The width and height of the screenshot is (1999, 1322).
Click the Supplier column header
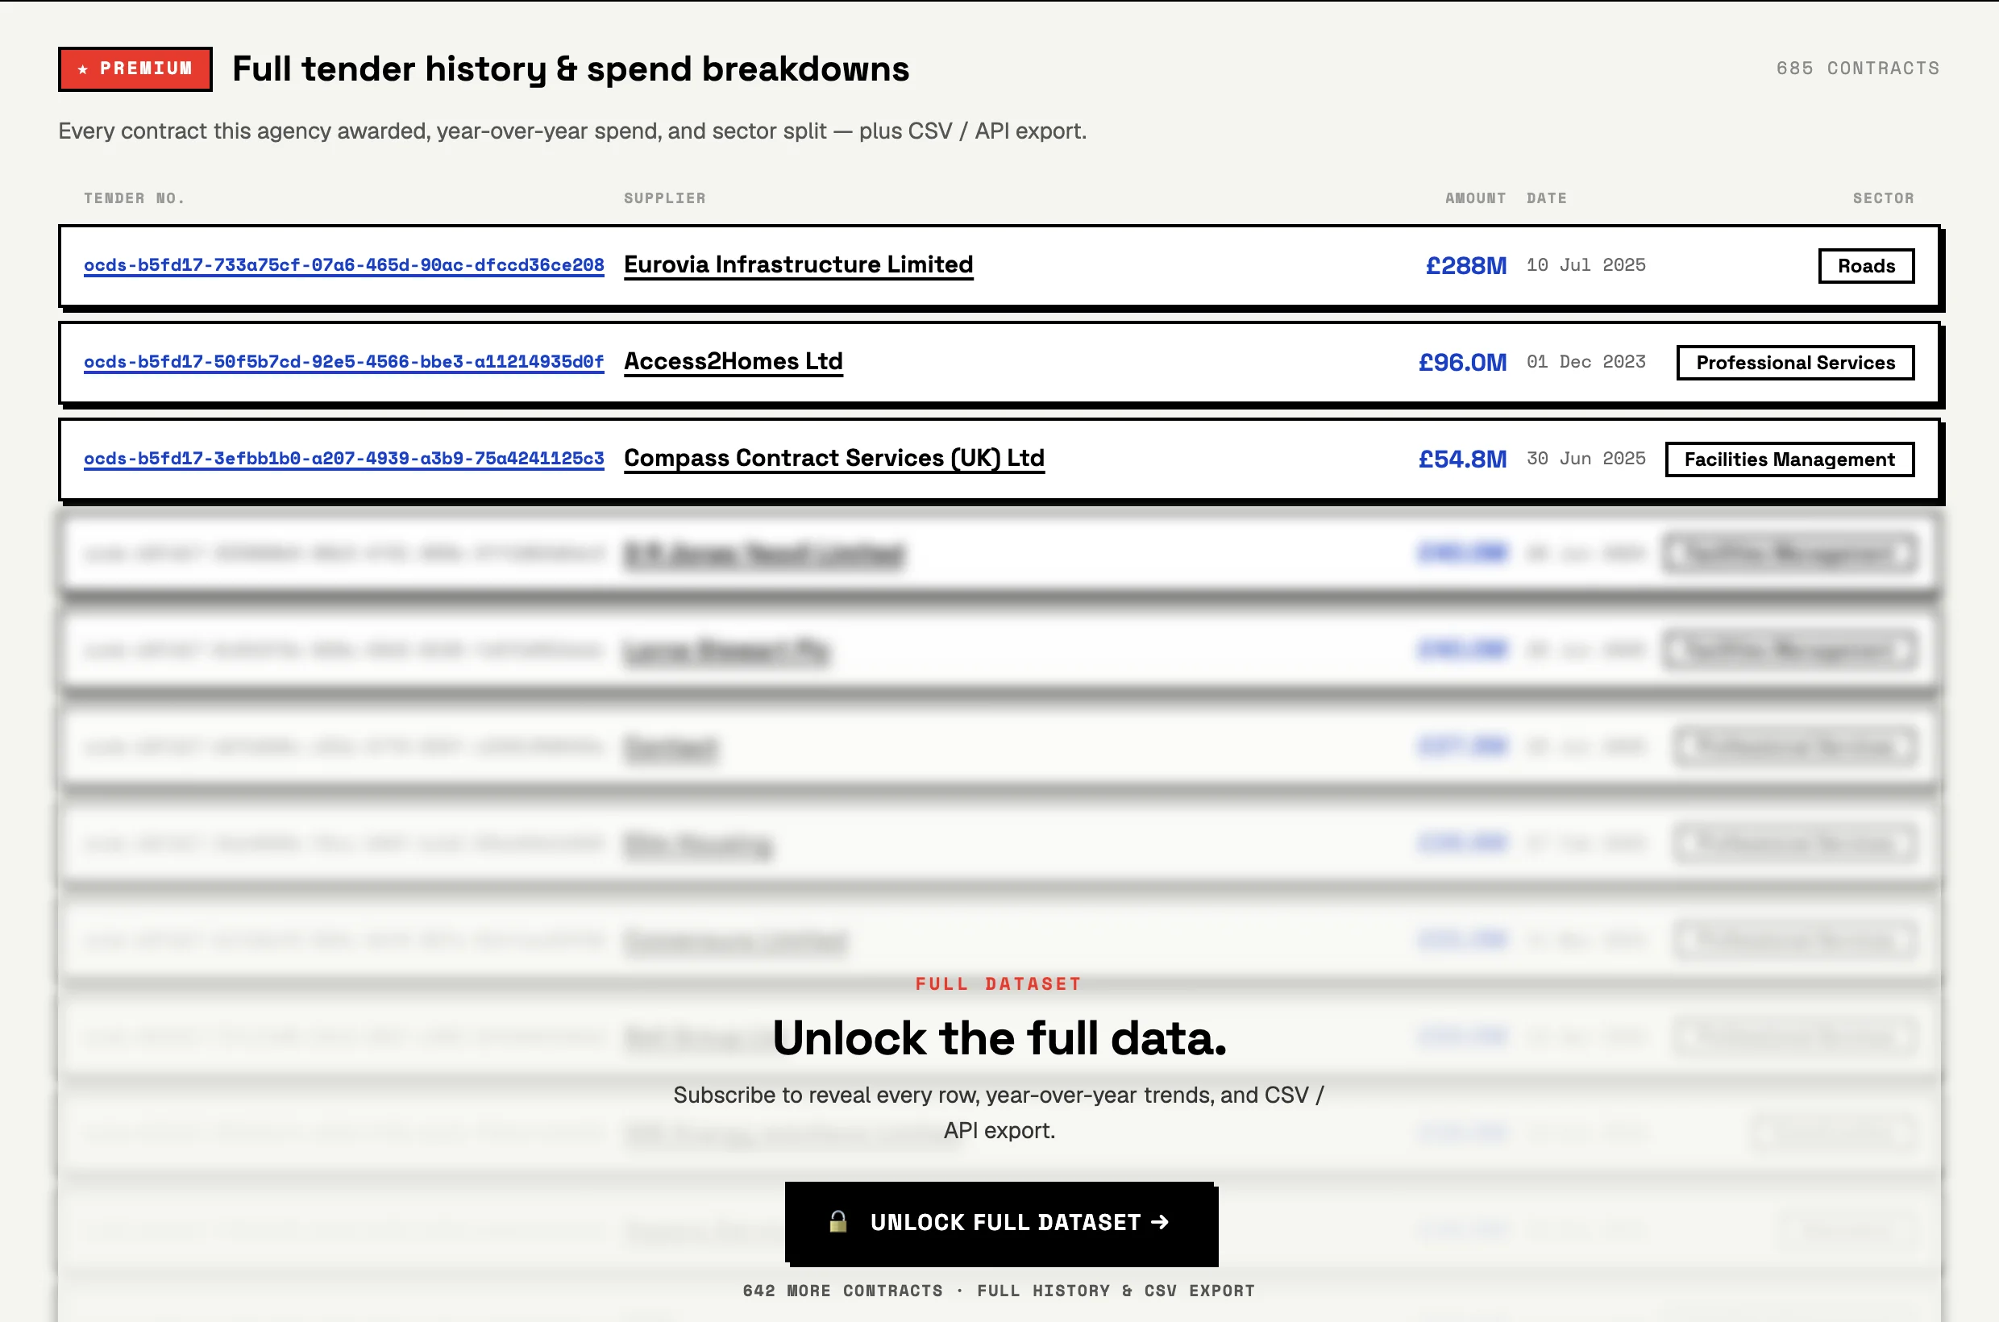(x=664, y=198)
